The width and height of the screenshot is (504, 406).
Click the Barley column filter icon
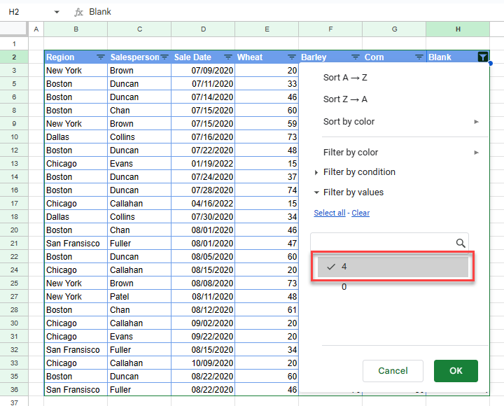(x=356, y=57)
